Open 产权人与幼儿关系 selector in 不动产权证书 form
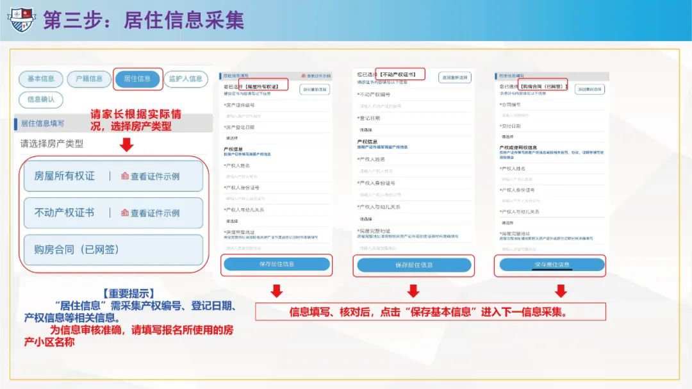Image resolution: width=692 pixels, height=389 pixels. (414, 219)
